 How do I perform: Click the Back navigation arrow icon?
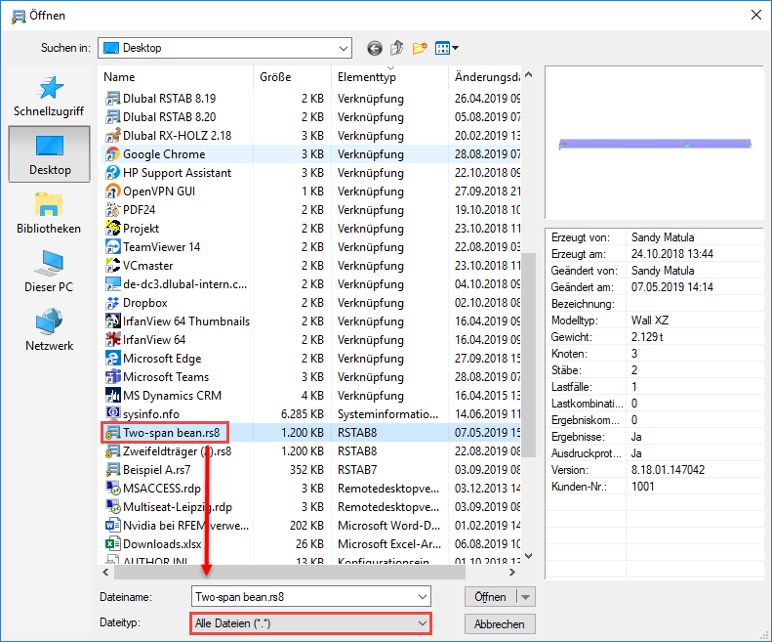click(375, 48)
